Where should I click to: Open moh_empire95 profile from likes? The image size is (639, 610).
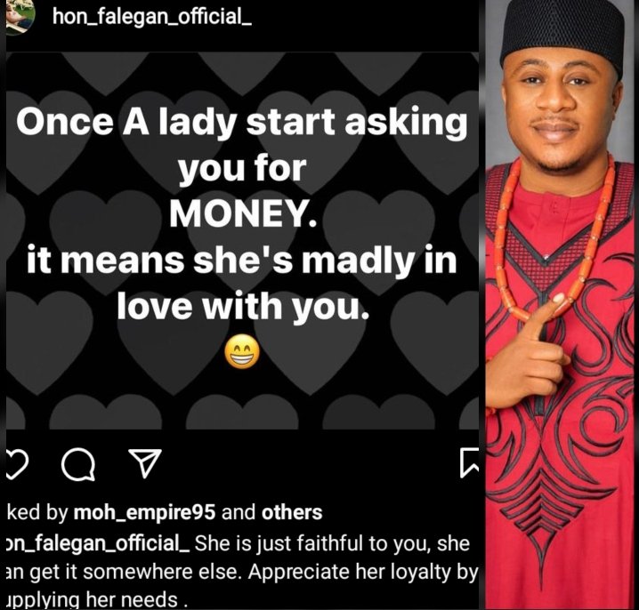click(144, 513)
